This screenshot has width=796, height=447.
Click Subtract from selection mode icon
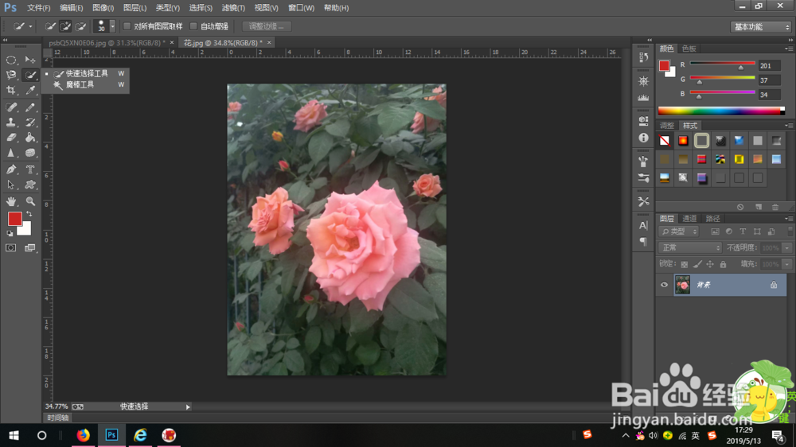point(80,26)
